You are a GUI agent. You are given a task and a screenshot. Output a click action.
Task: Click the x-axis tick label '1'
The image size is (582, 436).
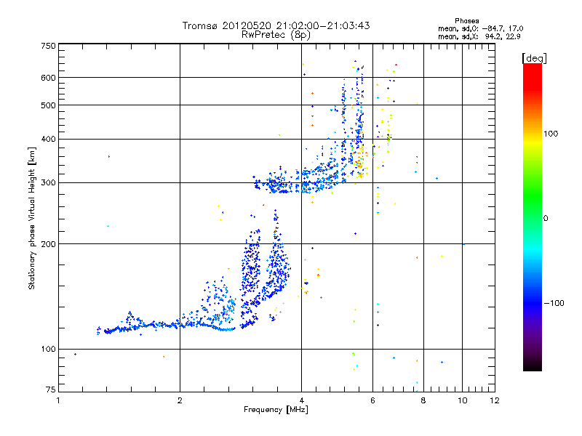click(58, 400)
